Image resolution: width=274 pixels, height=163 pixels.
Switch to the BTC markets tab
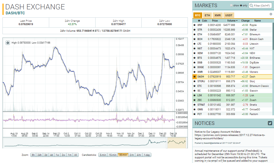[x=198, y=15]
